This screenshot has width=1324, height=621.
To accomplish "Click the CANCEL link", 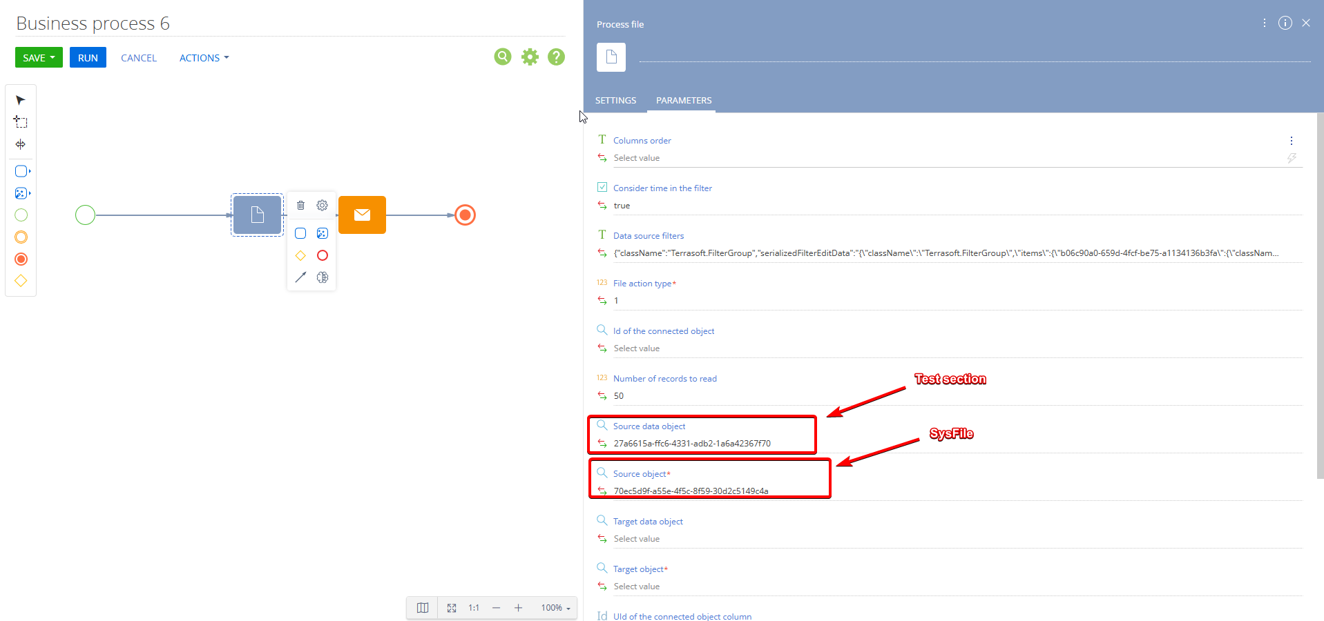I will [x=139, y=58].
